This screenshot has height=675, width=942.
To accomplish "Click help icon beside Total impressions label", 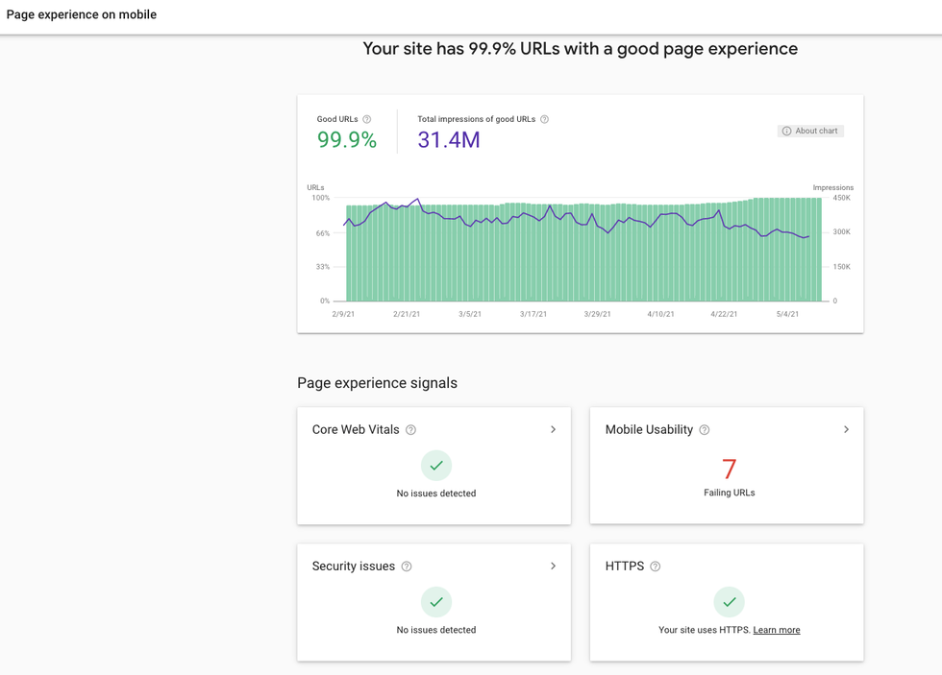I will click(544, 120).
